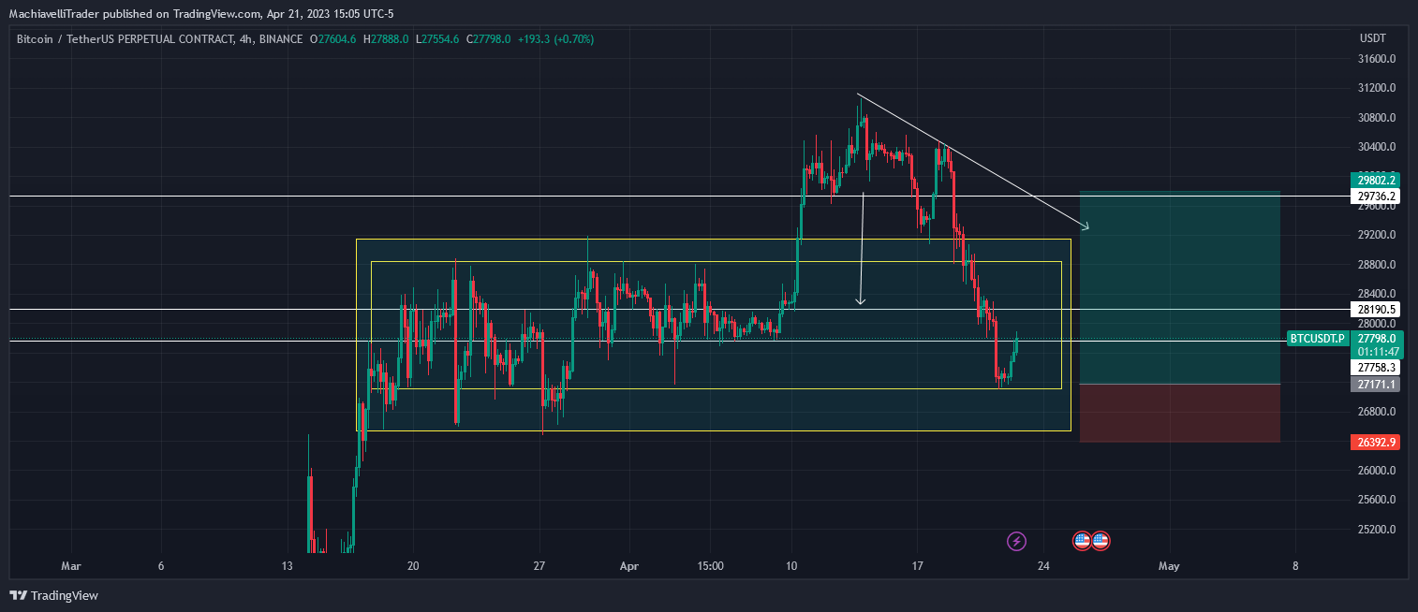Click the high value H27888.0 in header
This screenshot has height=612, width=1418.
pos(388,38)
